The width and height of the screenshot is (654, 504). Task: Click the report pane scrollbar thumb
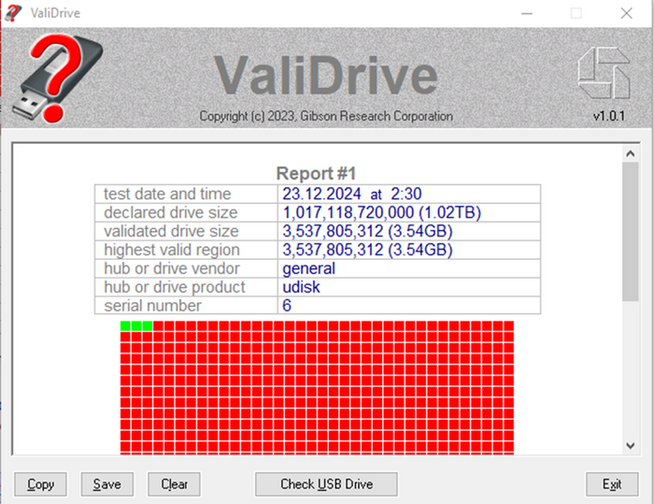[631, 231]
